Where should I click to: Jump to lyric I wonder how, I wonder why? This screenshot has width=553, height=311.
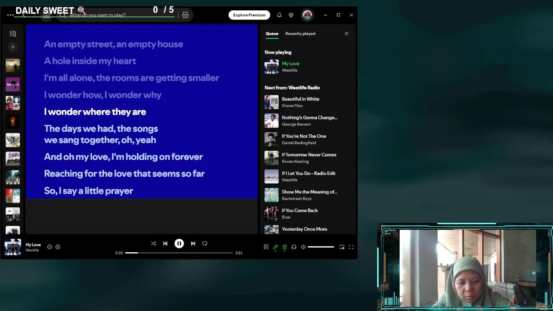[102, 95]
